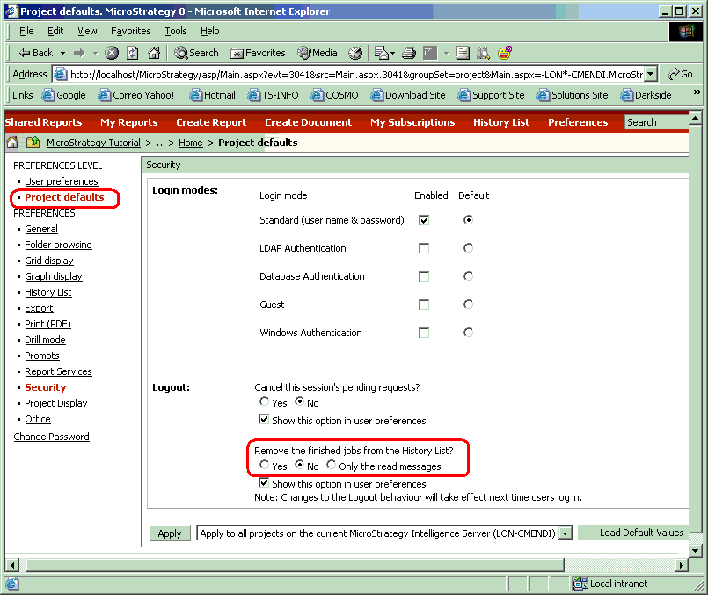Open the TS-INFO link in Links bar
Viewport: 708px width, 595px height.
pyautogui.click(x=273, y=95)
